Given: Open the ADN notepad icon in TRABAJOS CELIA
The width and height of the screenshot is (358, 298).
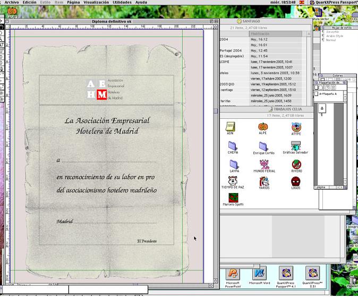Looking at the screenshot, I should (230, 128).
